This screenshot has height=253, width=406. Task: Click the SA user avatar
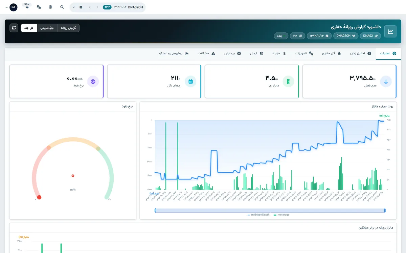pyautogui.click(x=14, y=7)
